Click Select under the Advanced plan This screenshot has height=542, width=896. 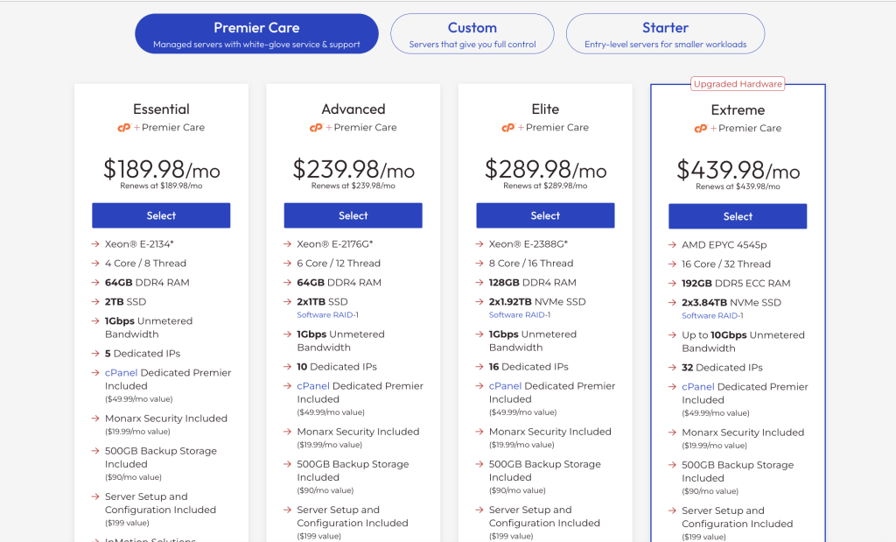353,215
